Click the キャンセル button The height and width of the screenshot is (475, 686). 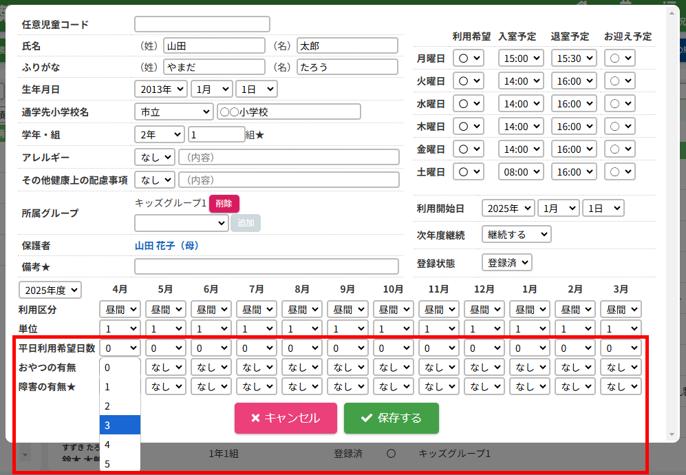(x=286, y=418)
